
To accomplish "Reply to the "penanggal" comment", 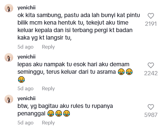I will click(48, 123).
